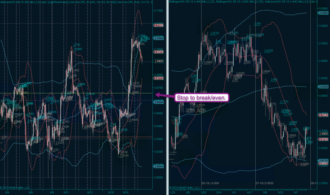330x195 pixels.
Task: Click the 2.9000 axis label in right chart
Action: point(323,61)
